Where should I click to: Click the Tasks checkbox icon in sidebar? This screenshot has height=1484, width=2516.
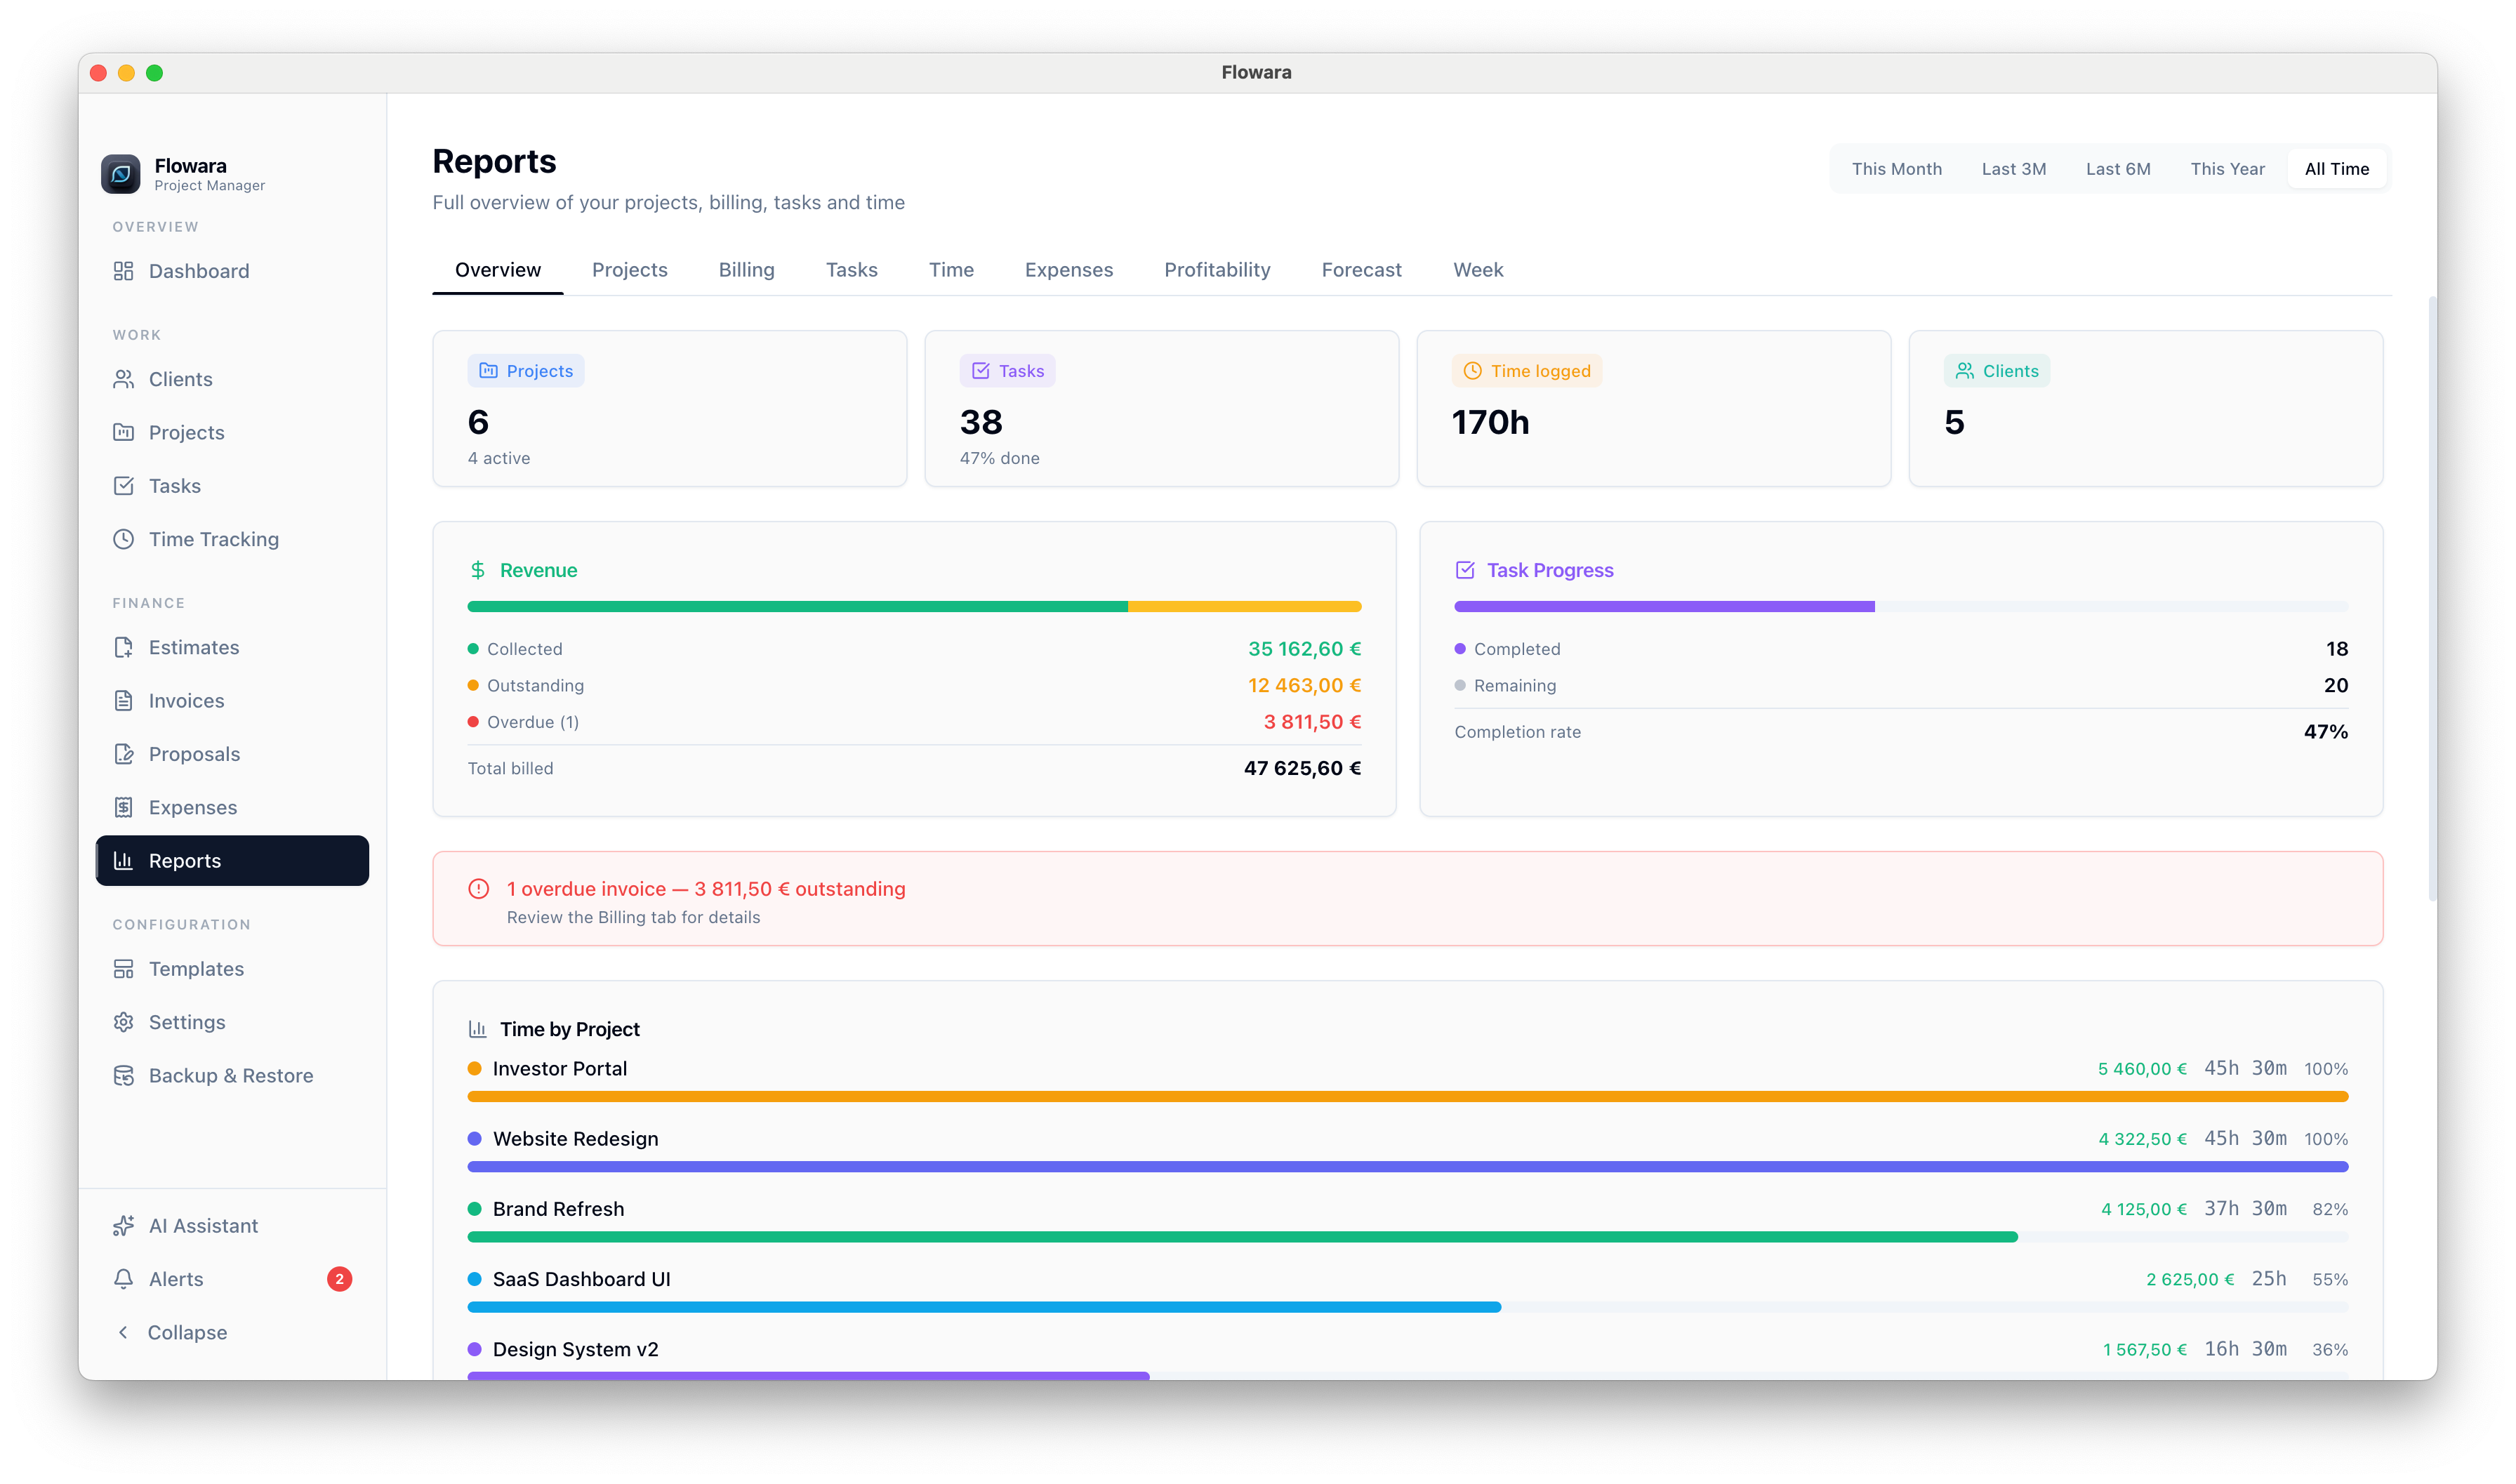[123, 486]
